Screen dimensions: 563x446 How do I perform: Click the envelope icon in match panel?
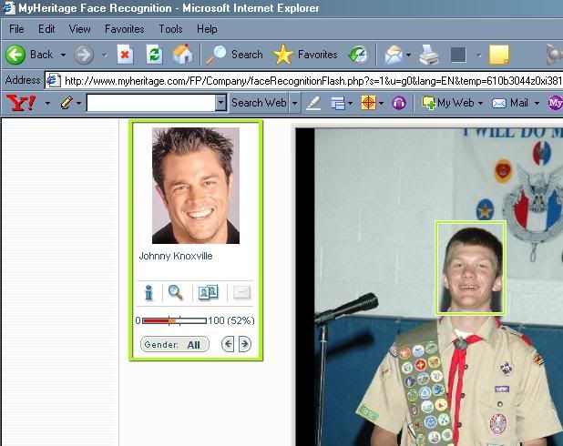tap(241, 293)
